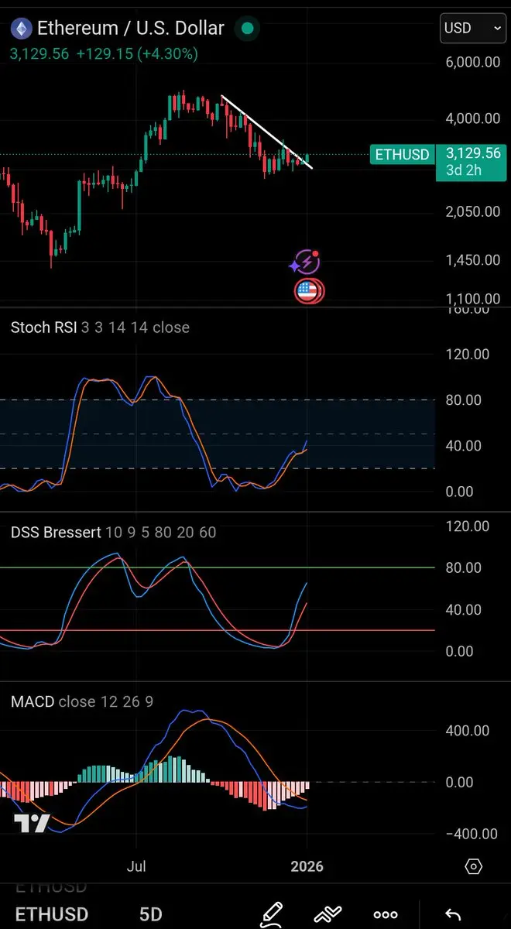Tap the 2,050.00 price axis label
The height and width of the screenshot is (929, 511).
(472, 212)
